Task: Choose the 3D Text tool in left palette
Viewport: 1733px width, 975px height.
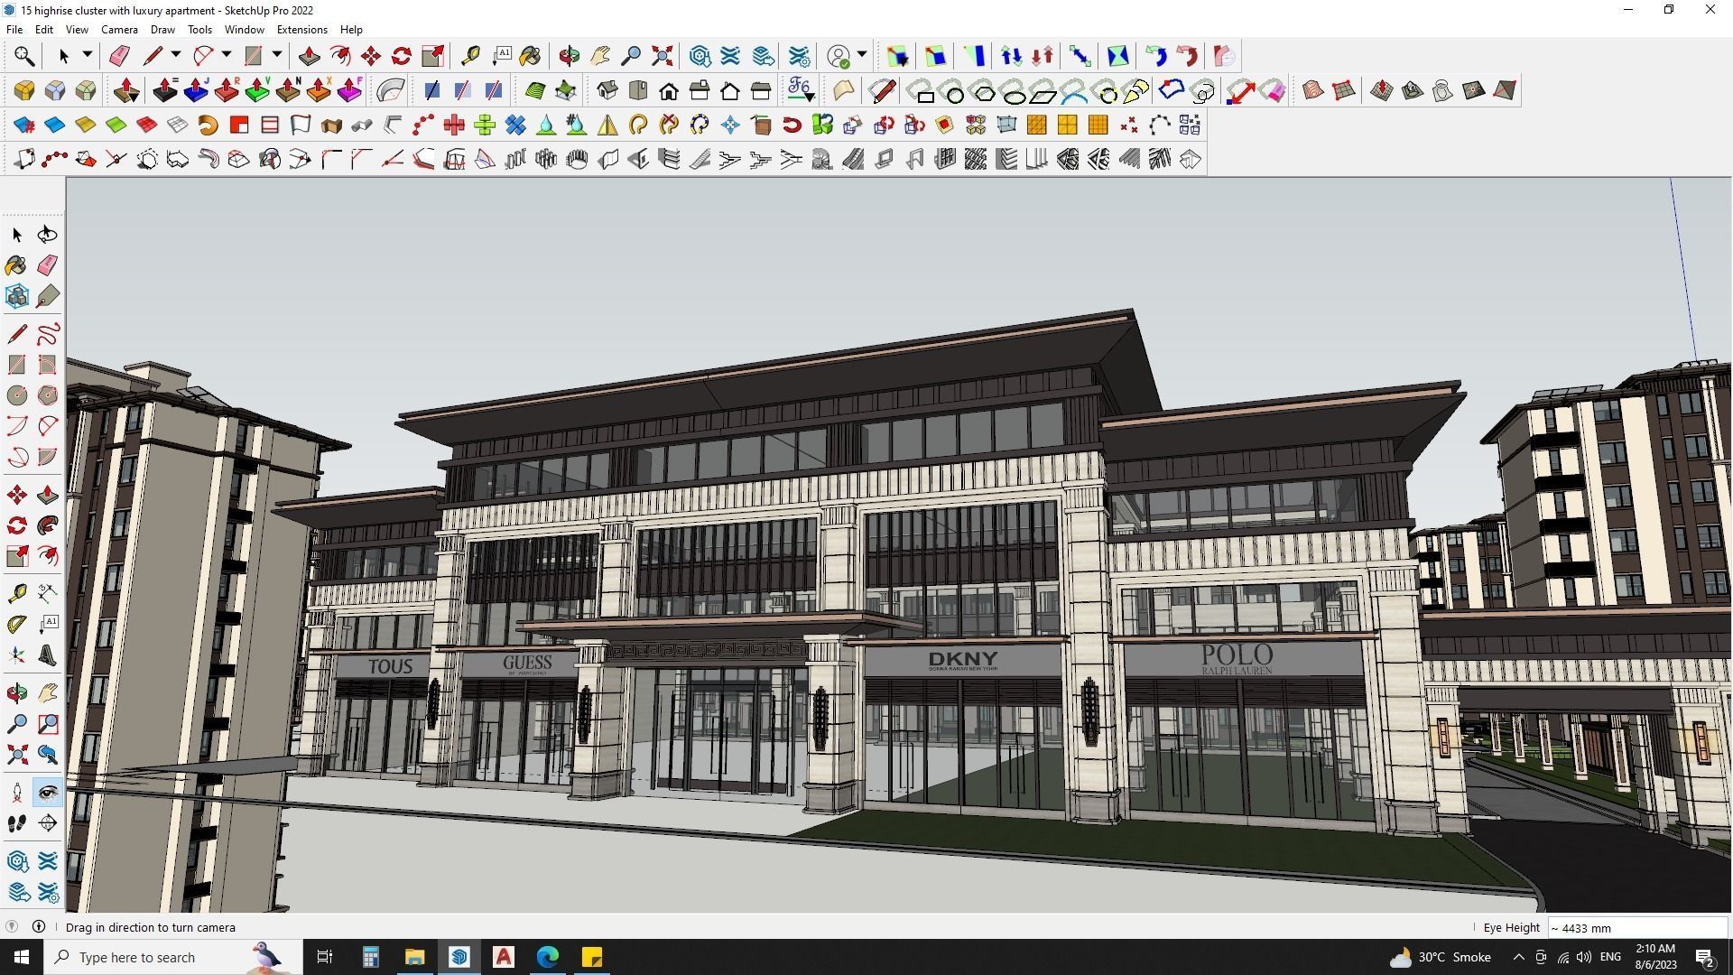Action: (x=48, y=656)
